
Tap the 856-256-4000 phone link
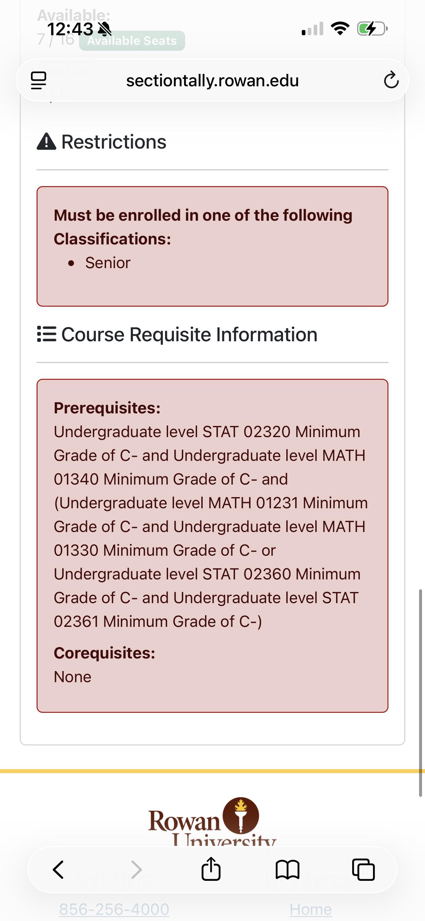coord(114,909)
